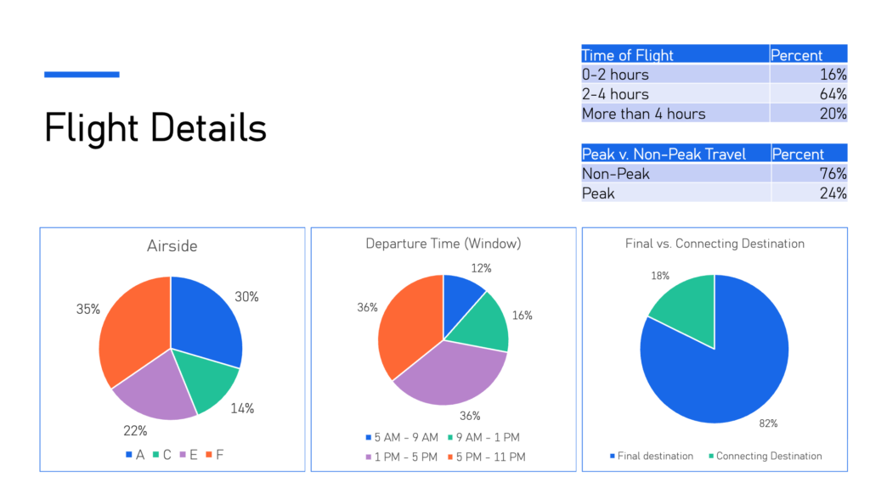
Task: Select the 30% data label in Airside chart
Action: pyautogui.click(x=246, y=297)
